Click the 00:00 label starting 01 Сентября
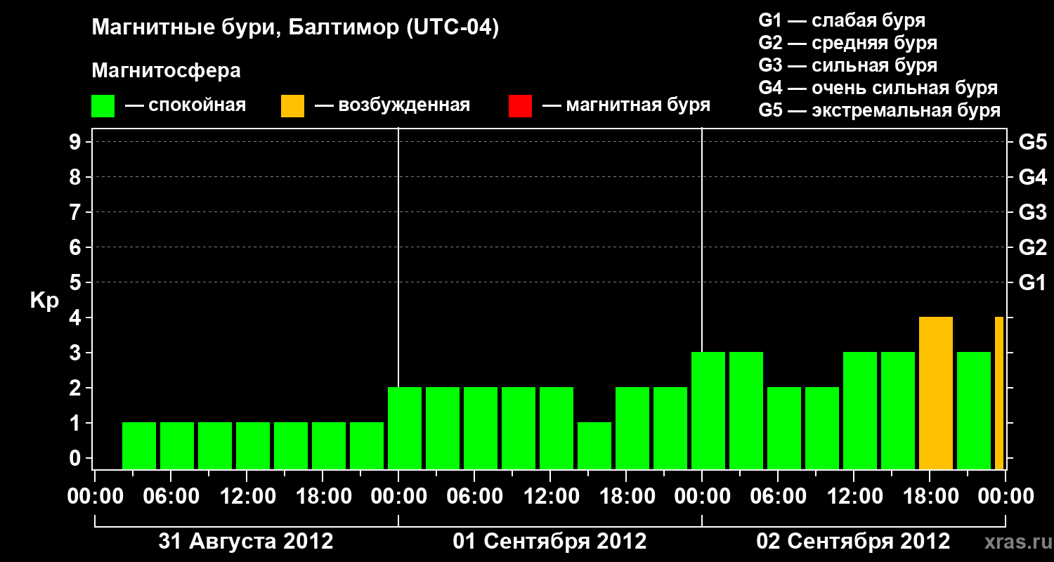This screenshot has width=1054, height=562. tap(398, 497)
